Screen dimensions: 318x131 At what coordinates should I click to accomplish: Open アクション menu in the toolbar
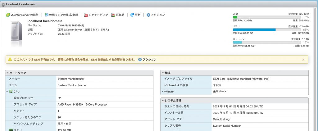(158, 15)
